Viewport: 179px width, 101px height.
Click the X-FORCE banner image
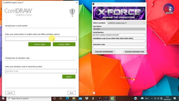(x=119, y=13)
